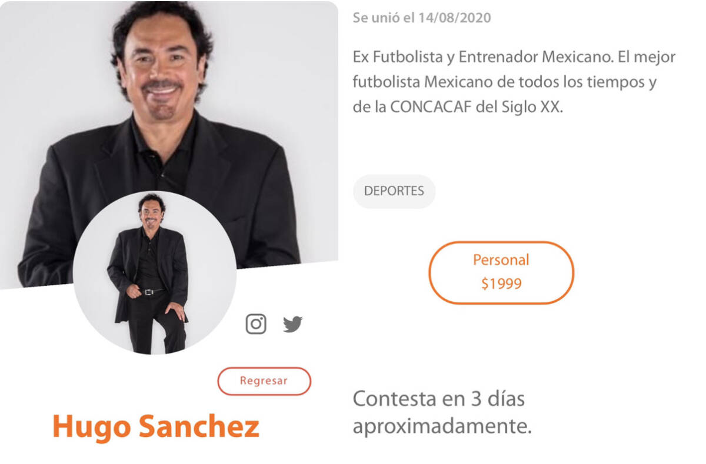Click the DEPORTES category tag
The image size is (706, 464).
pyautogui.click(x=394, y=191)
